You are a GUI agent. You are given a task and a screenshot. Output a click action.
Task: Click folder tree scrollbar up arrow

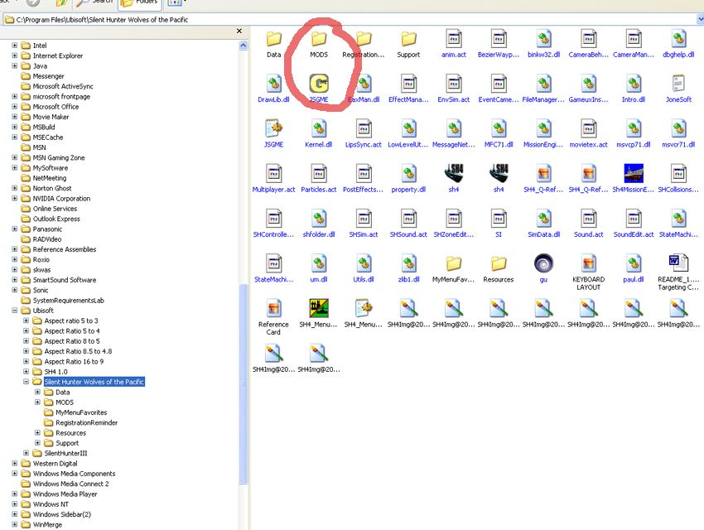[x=244, y=46]
